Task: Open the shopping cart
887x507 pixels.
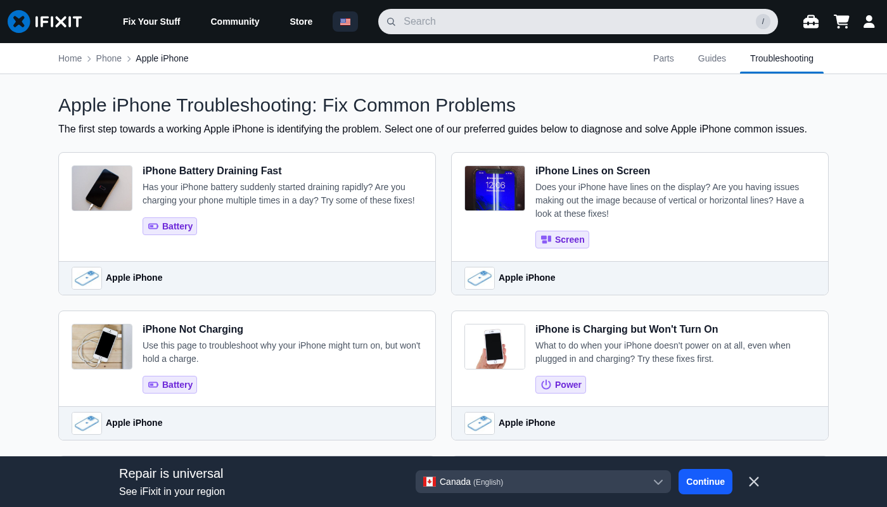Action: coord(841,22)
